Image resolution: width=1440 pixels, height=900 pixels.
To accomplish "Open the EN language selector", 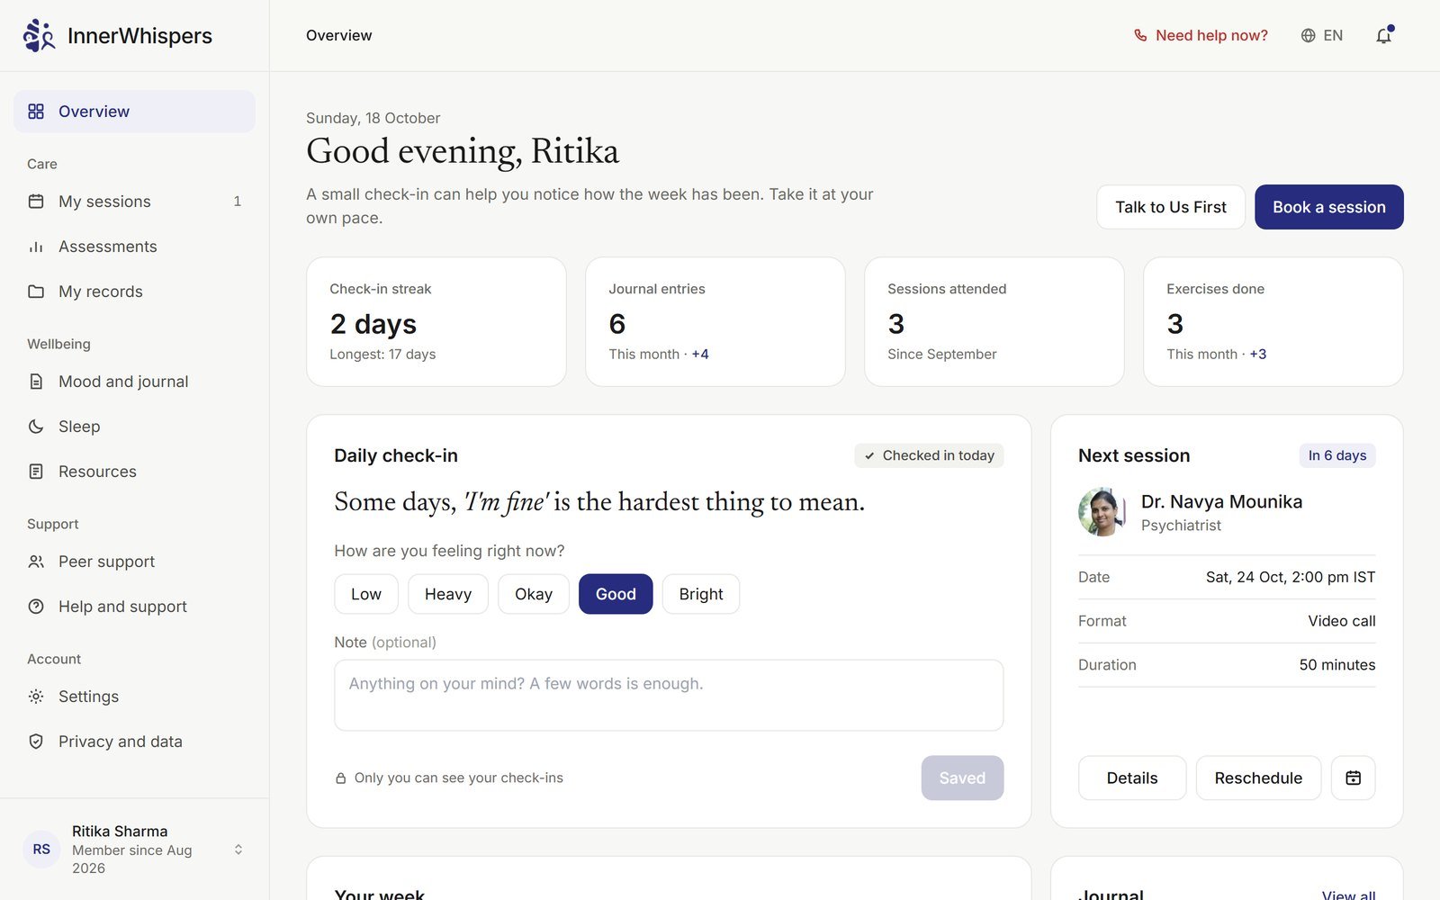I will pos(1322,35).
